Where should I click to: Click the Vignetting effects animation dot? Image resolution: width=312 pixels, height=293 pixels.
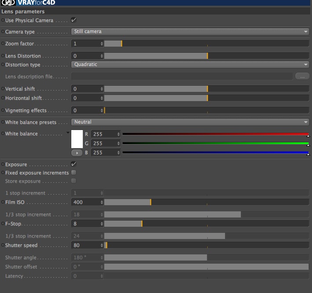(x=3, y=110)
